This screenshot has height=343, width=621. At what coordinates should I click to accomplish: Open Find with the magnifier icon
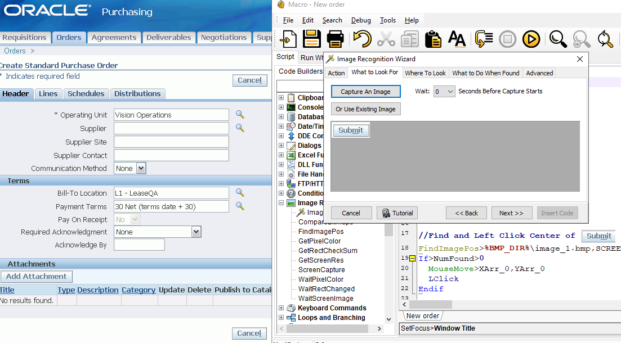tap(557, 39)
